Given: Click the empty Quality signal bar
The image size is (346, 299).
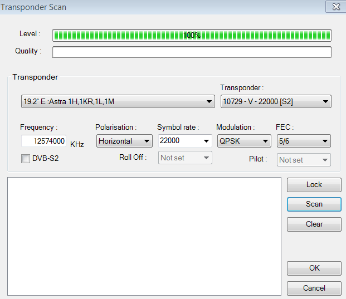Looking at the screenshot, I should pos(192,52).
